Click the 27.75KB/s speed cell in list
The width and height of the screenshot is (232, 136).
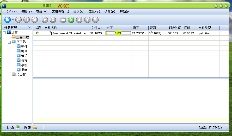coord(139,33)
